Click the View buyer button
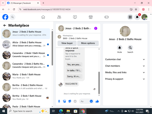This screenshot has height=114, width=152. 67,43
